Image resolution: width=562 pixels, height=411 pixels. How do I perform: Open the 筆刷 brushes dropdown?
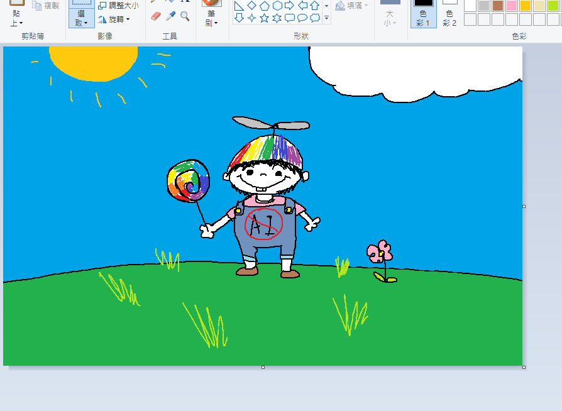click(x=211, y=19)
